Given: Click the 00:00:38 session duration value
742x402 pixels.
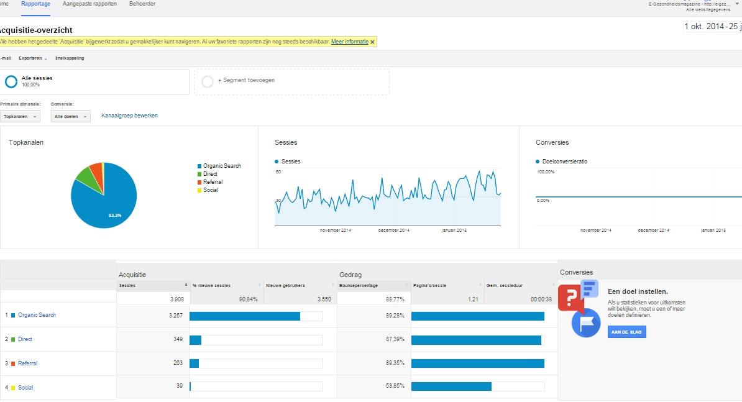Looking at the screenshot, I should (541, 299).
